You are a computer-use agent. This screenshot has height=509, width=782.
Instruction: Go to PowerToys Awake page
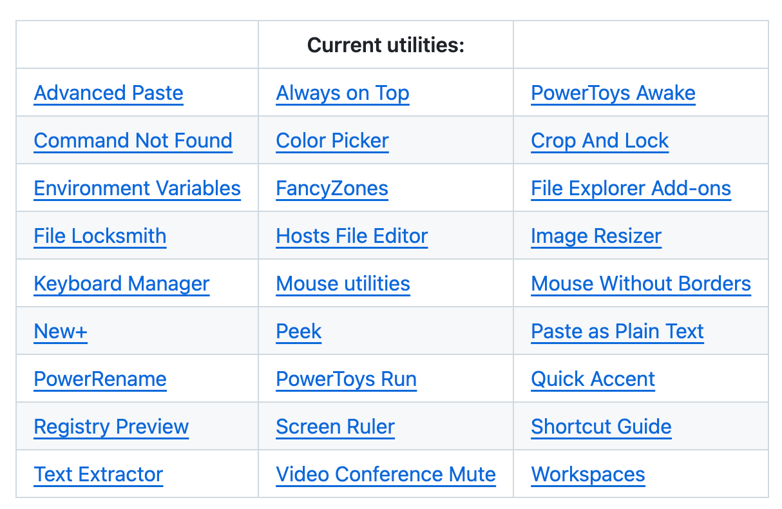613,93
